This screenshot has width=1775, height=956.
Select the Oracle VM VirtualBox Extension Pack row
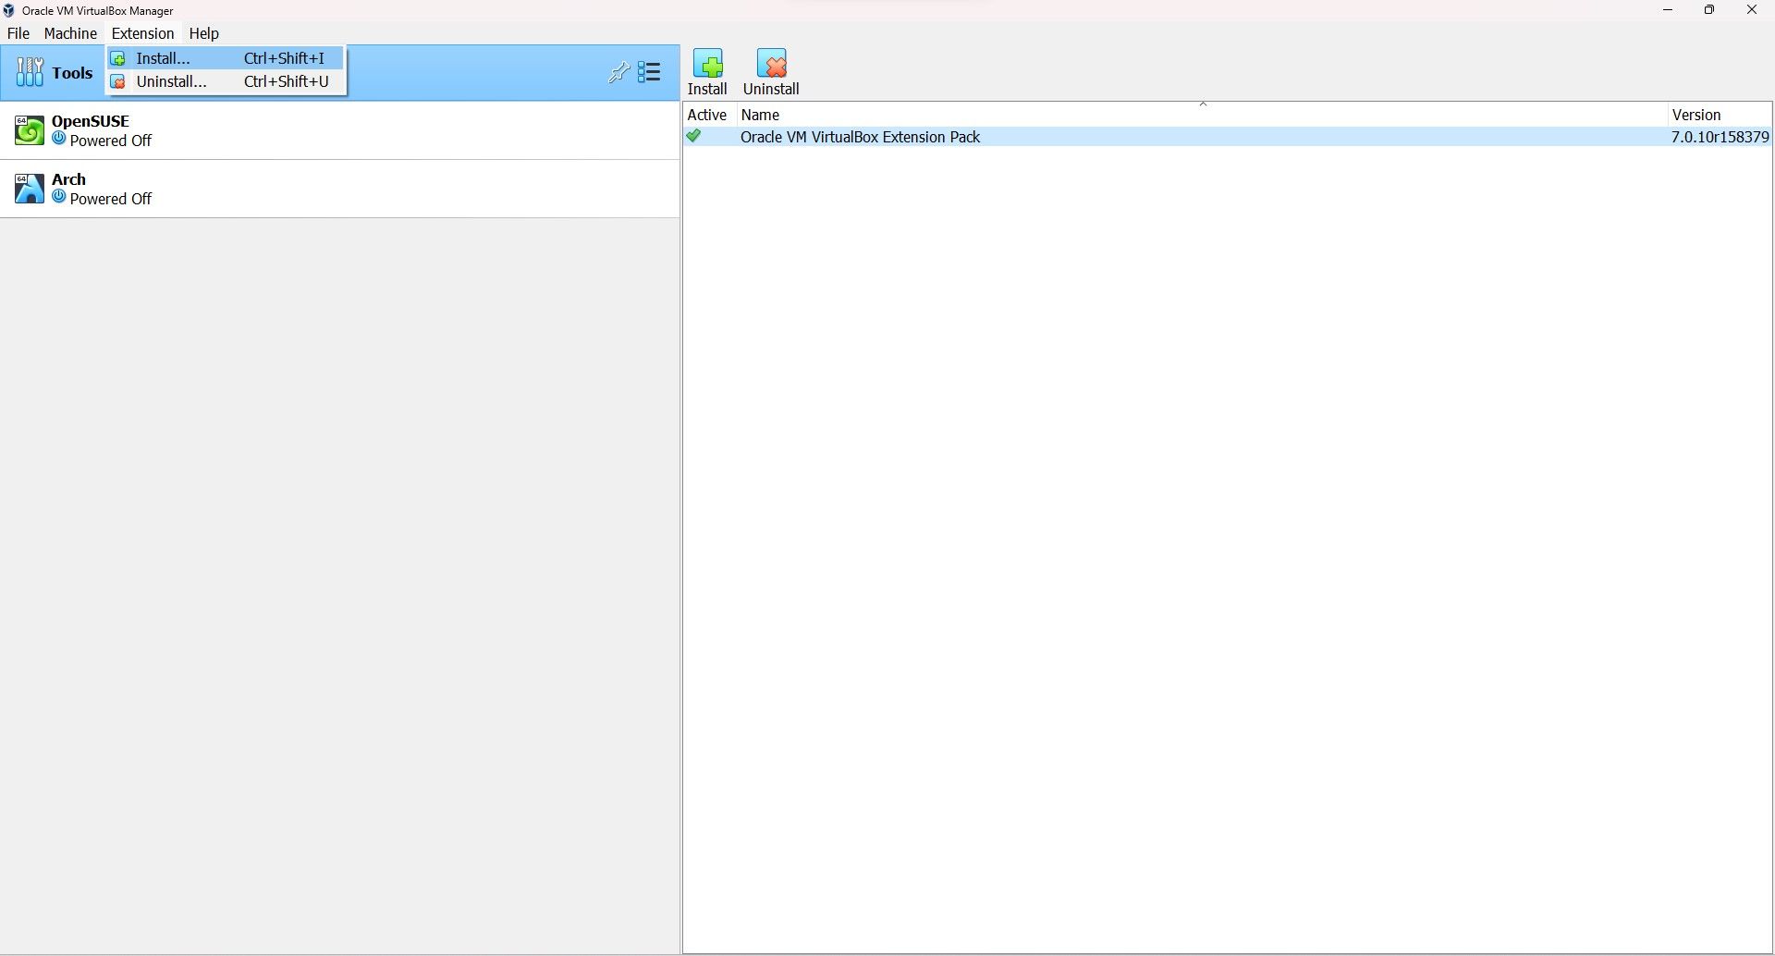coord(861,136)
